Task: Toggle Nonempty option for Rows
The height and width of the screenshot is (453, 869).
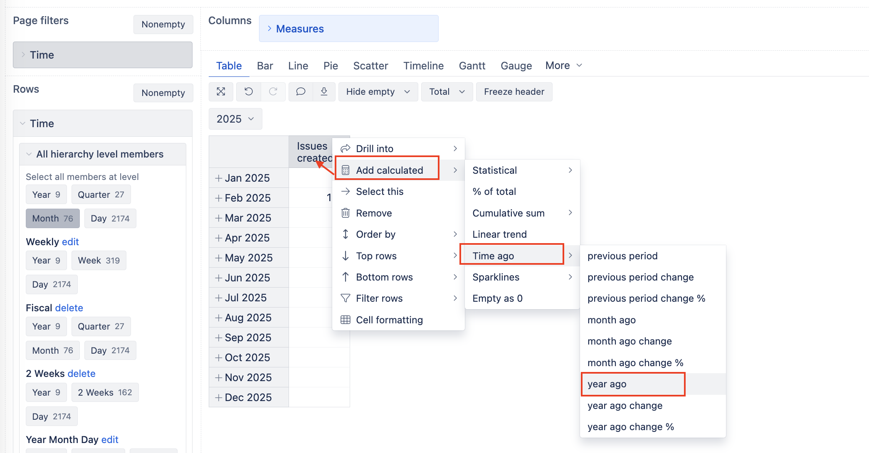Action: (x=163, y=93)
